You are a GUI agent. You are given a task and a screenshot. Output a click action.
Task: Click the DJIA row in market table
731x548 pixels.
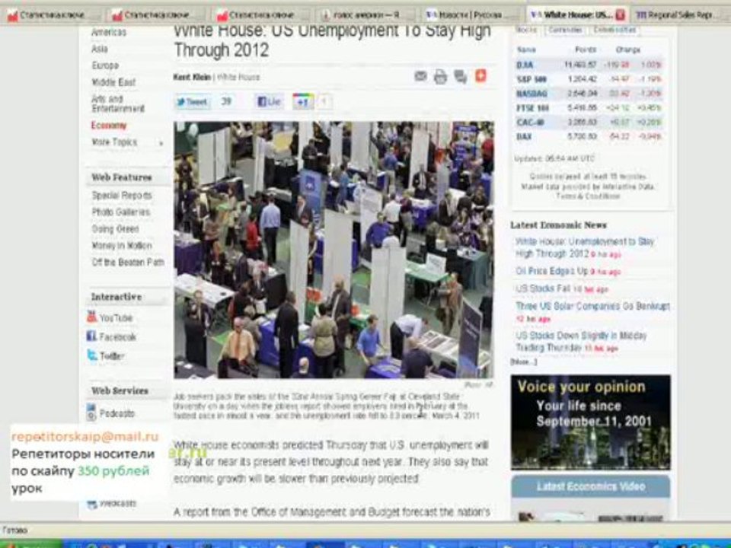589,65
